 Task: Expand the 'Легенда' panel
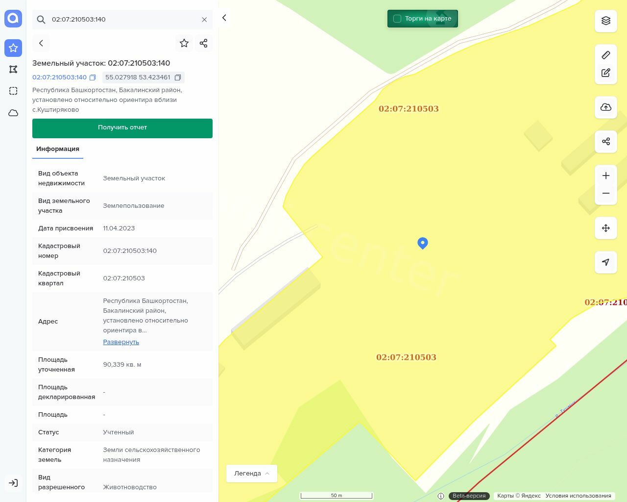click(x=252, y=474)
